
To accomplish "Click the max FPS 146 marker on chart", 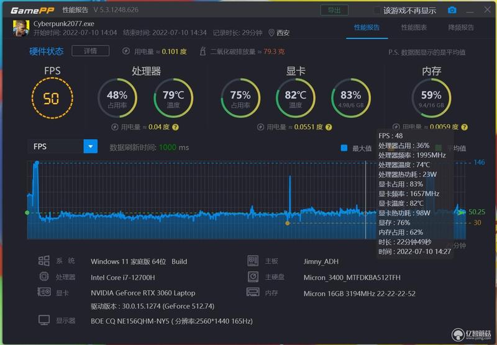I will tap(37, 163).
